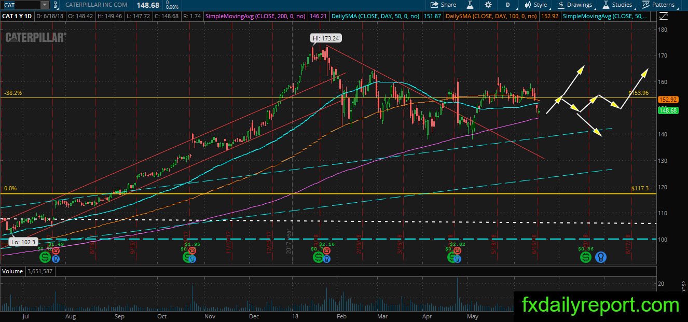
Task: Click the green dividend icon labeled $0.86
Action: (585, 257)
